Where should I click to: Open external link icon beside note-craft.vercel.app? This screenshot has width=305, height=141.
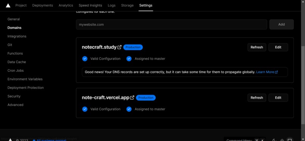[x=132, y=98]
